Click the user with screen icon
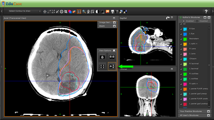This screenshot has width=214, height=120. click(121, 12)
